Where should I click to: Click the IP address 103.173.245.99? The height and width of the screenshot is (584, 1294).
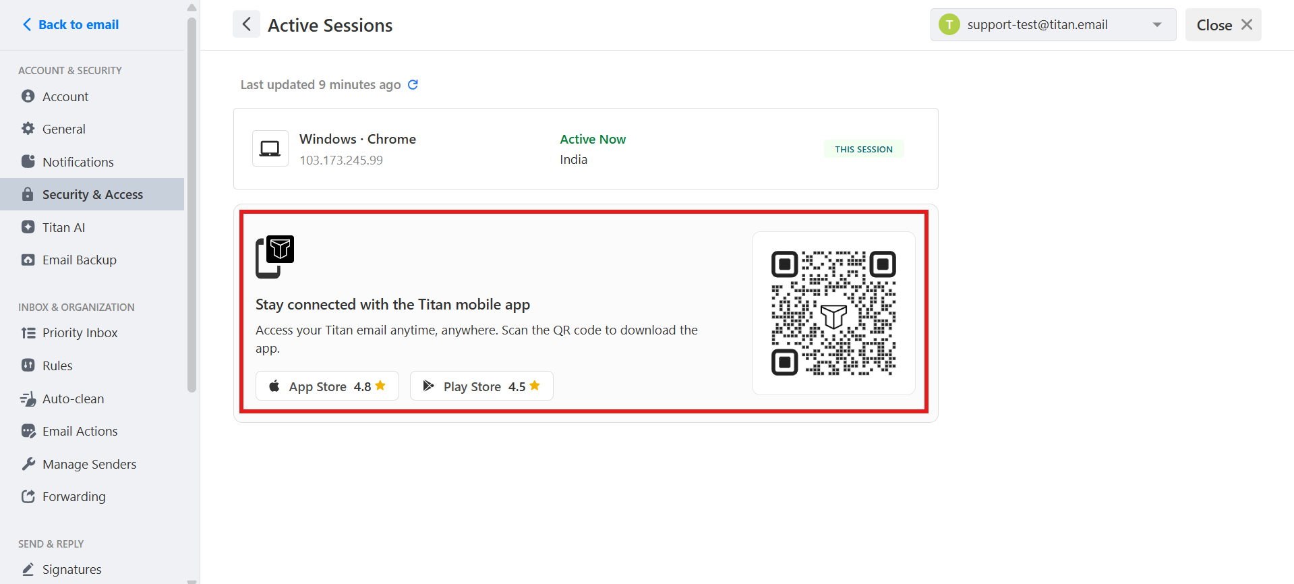[x=341, y=160]
